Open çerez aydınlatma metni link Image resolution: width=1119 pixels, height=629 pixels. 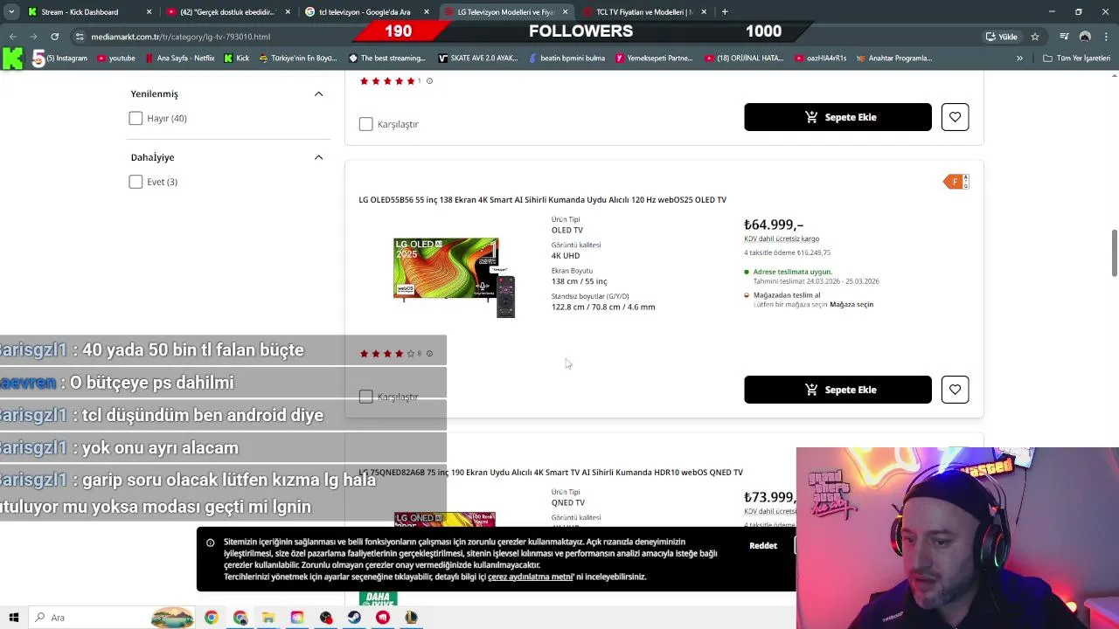[x=530, y=577]
